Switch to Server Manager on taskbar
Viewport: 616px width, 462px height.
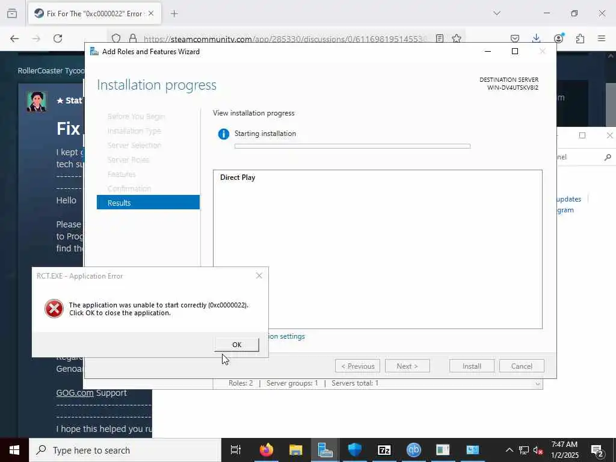click(x=325, y=450)
